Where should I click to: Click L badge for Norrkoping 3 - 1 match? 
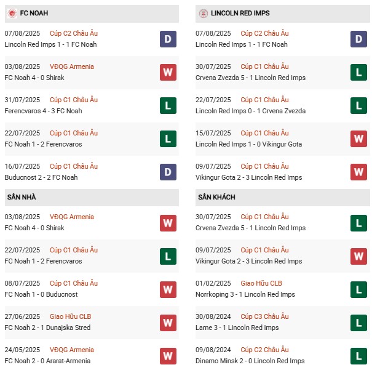(359, 289)
